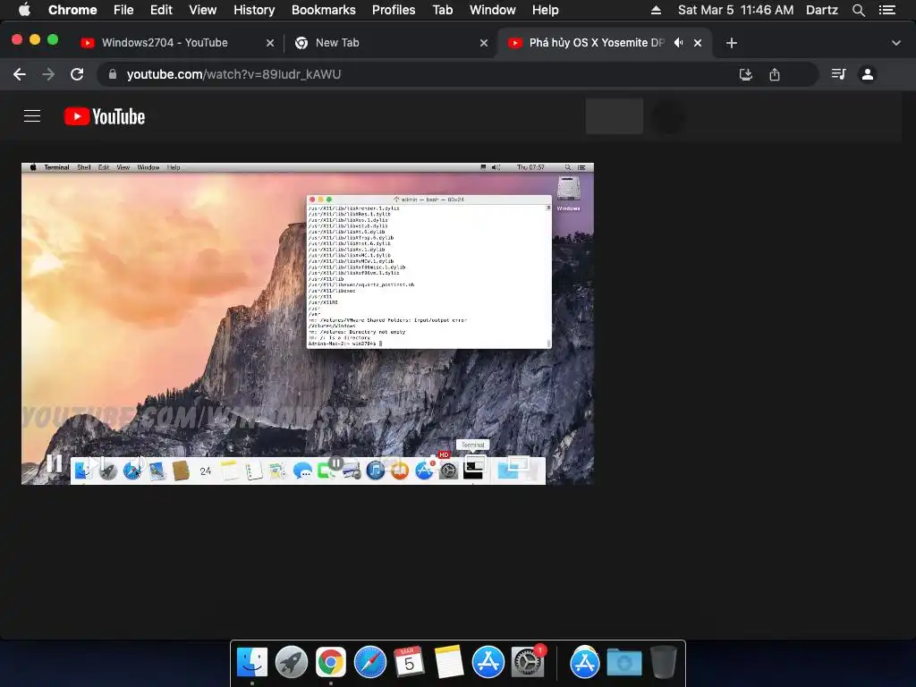Image resolution: width=916 pixels, height=687 pixels.
Task: Open the Window menu
Action: [493, 10]
